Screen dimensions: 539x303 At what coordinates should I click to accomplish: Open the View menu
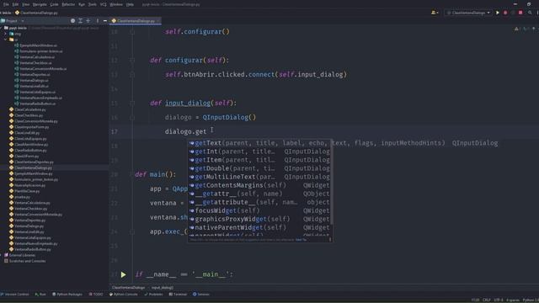tap(26, 4)
